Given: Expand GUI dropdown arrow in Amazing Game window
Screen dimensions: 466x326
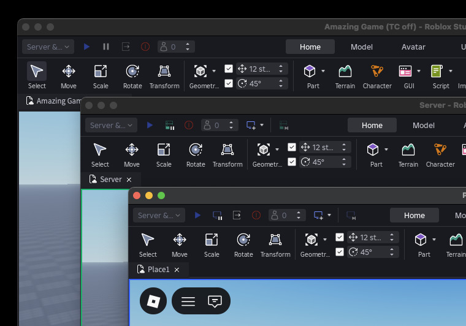Looking at the screenshot, I should click(419, 71).
